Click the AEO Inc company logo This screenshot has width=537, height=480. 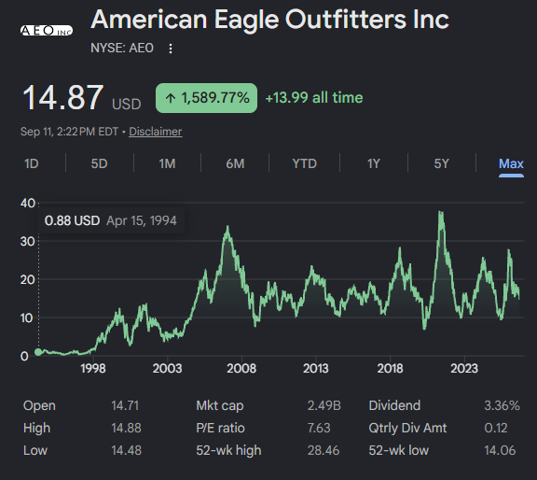[x=47, y=31]
